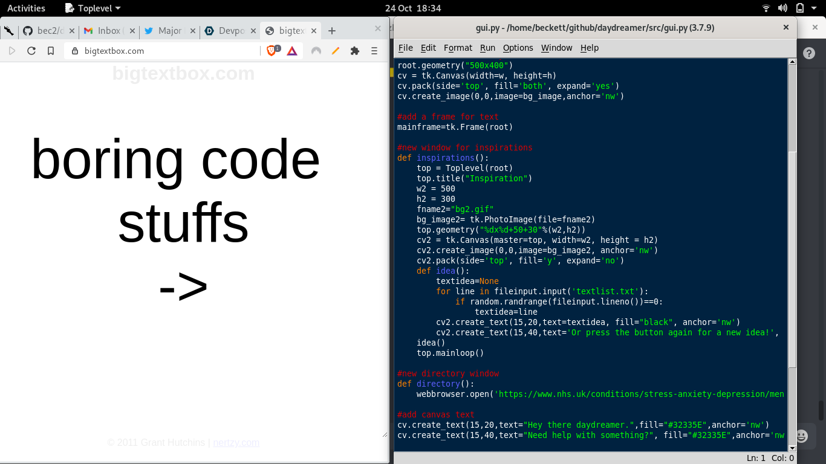Open the Edit menu in IDLE
This screenshot has height=464, width=826.
coord(428,48)
